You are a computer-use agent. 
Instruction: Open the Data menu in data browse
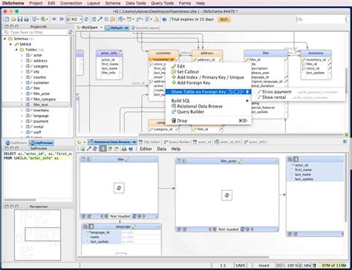161,149
